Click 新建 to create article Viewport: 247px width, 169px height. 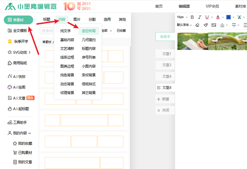pyautogui.click(x=165, y=99)
